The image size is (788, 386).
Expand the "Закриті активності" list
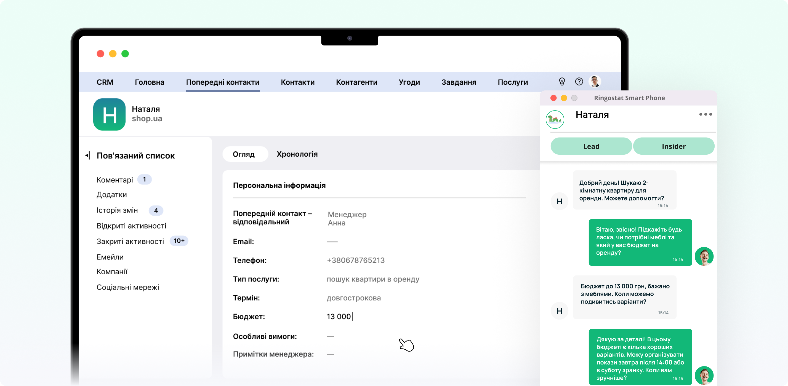131,241
